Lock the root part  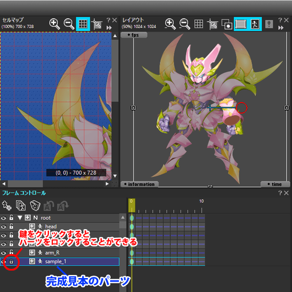click(x=12, y=217)
